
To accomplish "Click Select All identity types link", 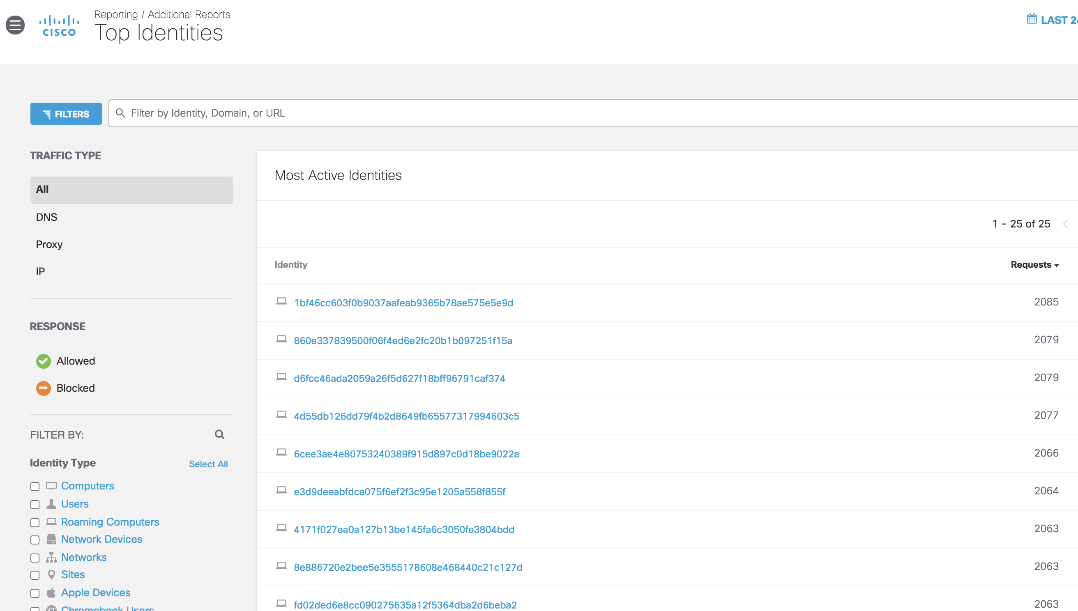I will click(208, 464).
